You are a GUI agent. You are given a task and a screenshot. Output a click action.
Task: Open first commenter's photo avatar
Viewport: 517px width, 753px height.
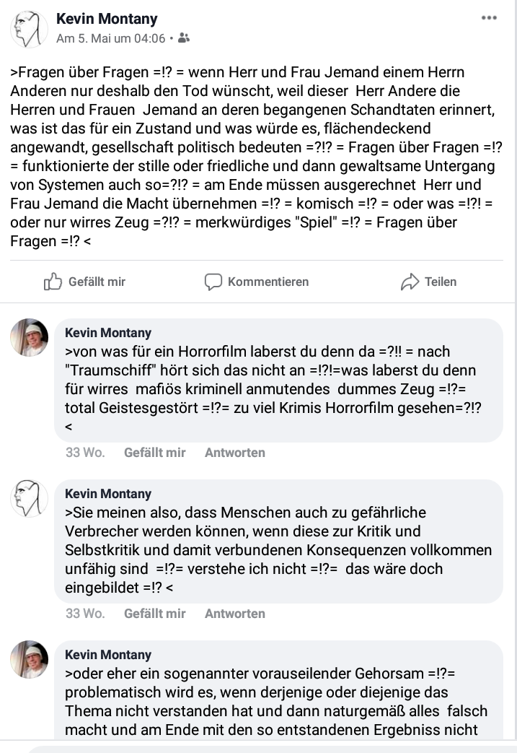(x=30, y=337)
